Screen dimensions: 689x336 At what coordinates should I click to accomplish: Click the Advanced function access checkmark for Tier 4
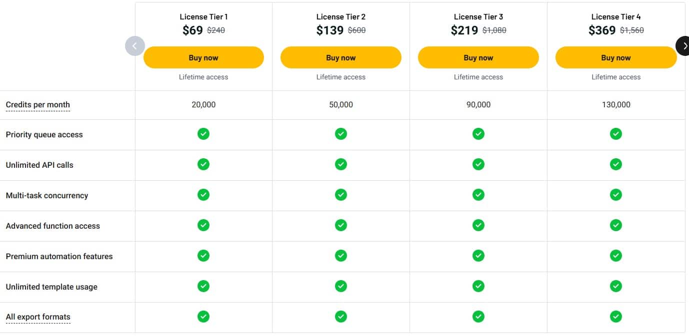(x=615, y=225)
